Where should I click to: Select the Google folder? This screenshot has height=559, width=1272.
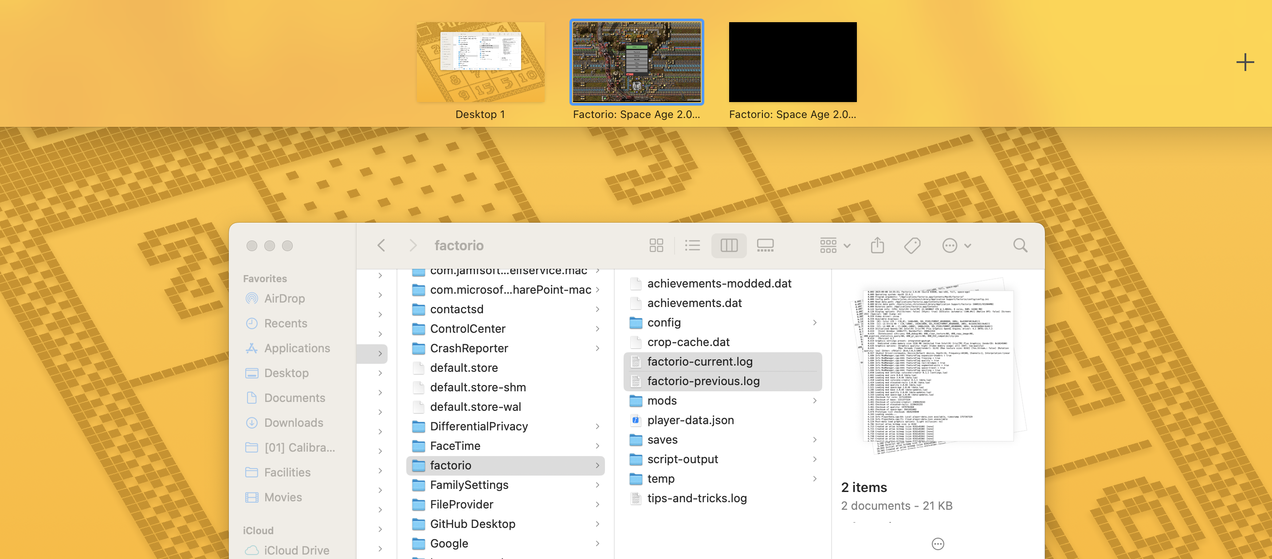(x=505, y=543)
